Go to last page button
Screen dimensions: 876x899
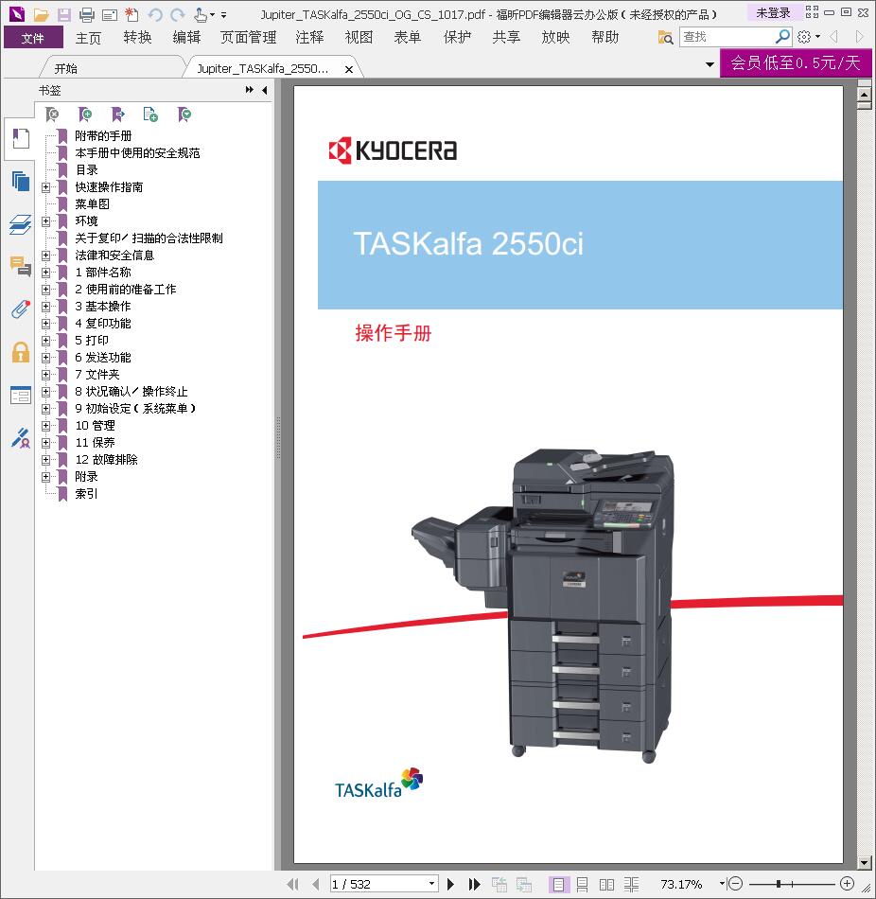point(474,884)
